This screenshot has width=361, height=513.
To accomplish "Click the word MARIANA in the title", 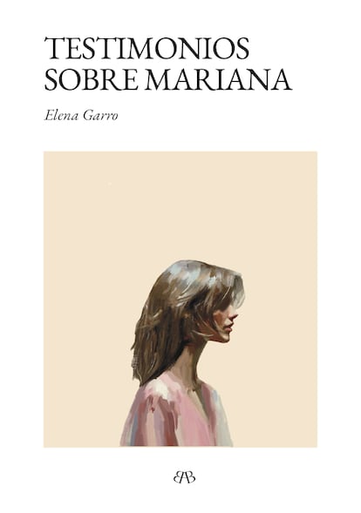I will click(x=219, y=79).
